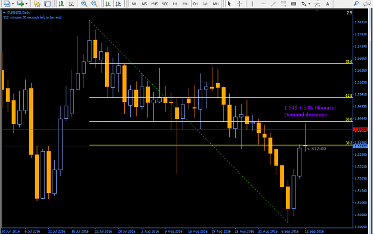Toggle the Market Watch panel icon
Screen dimensions: 373x234
(47, 4)
